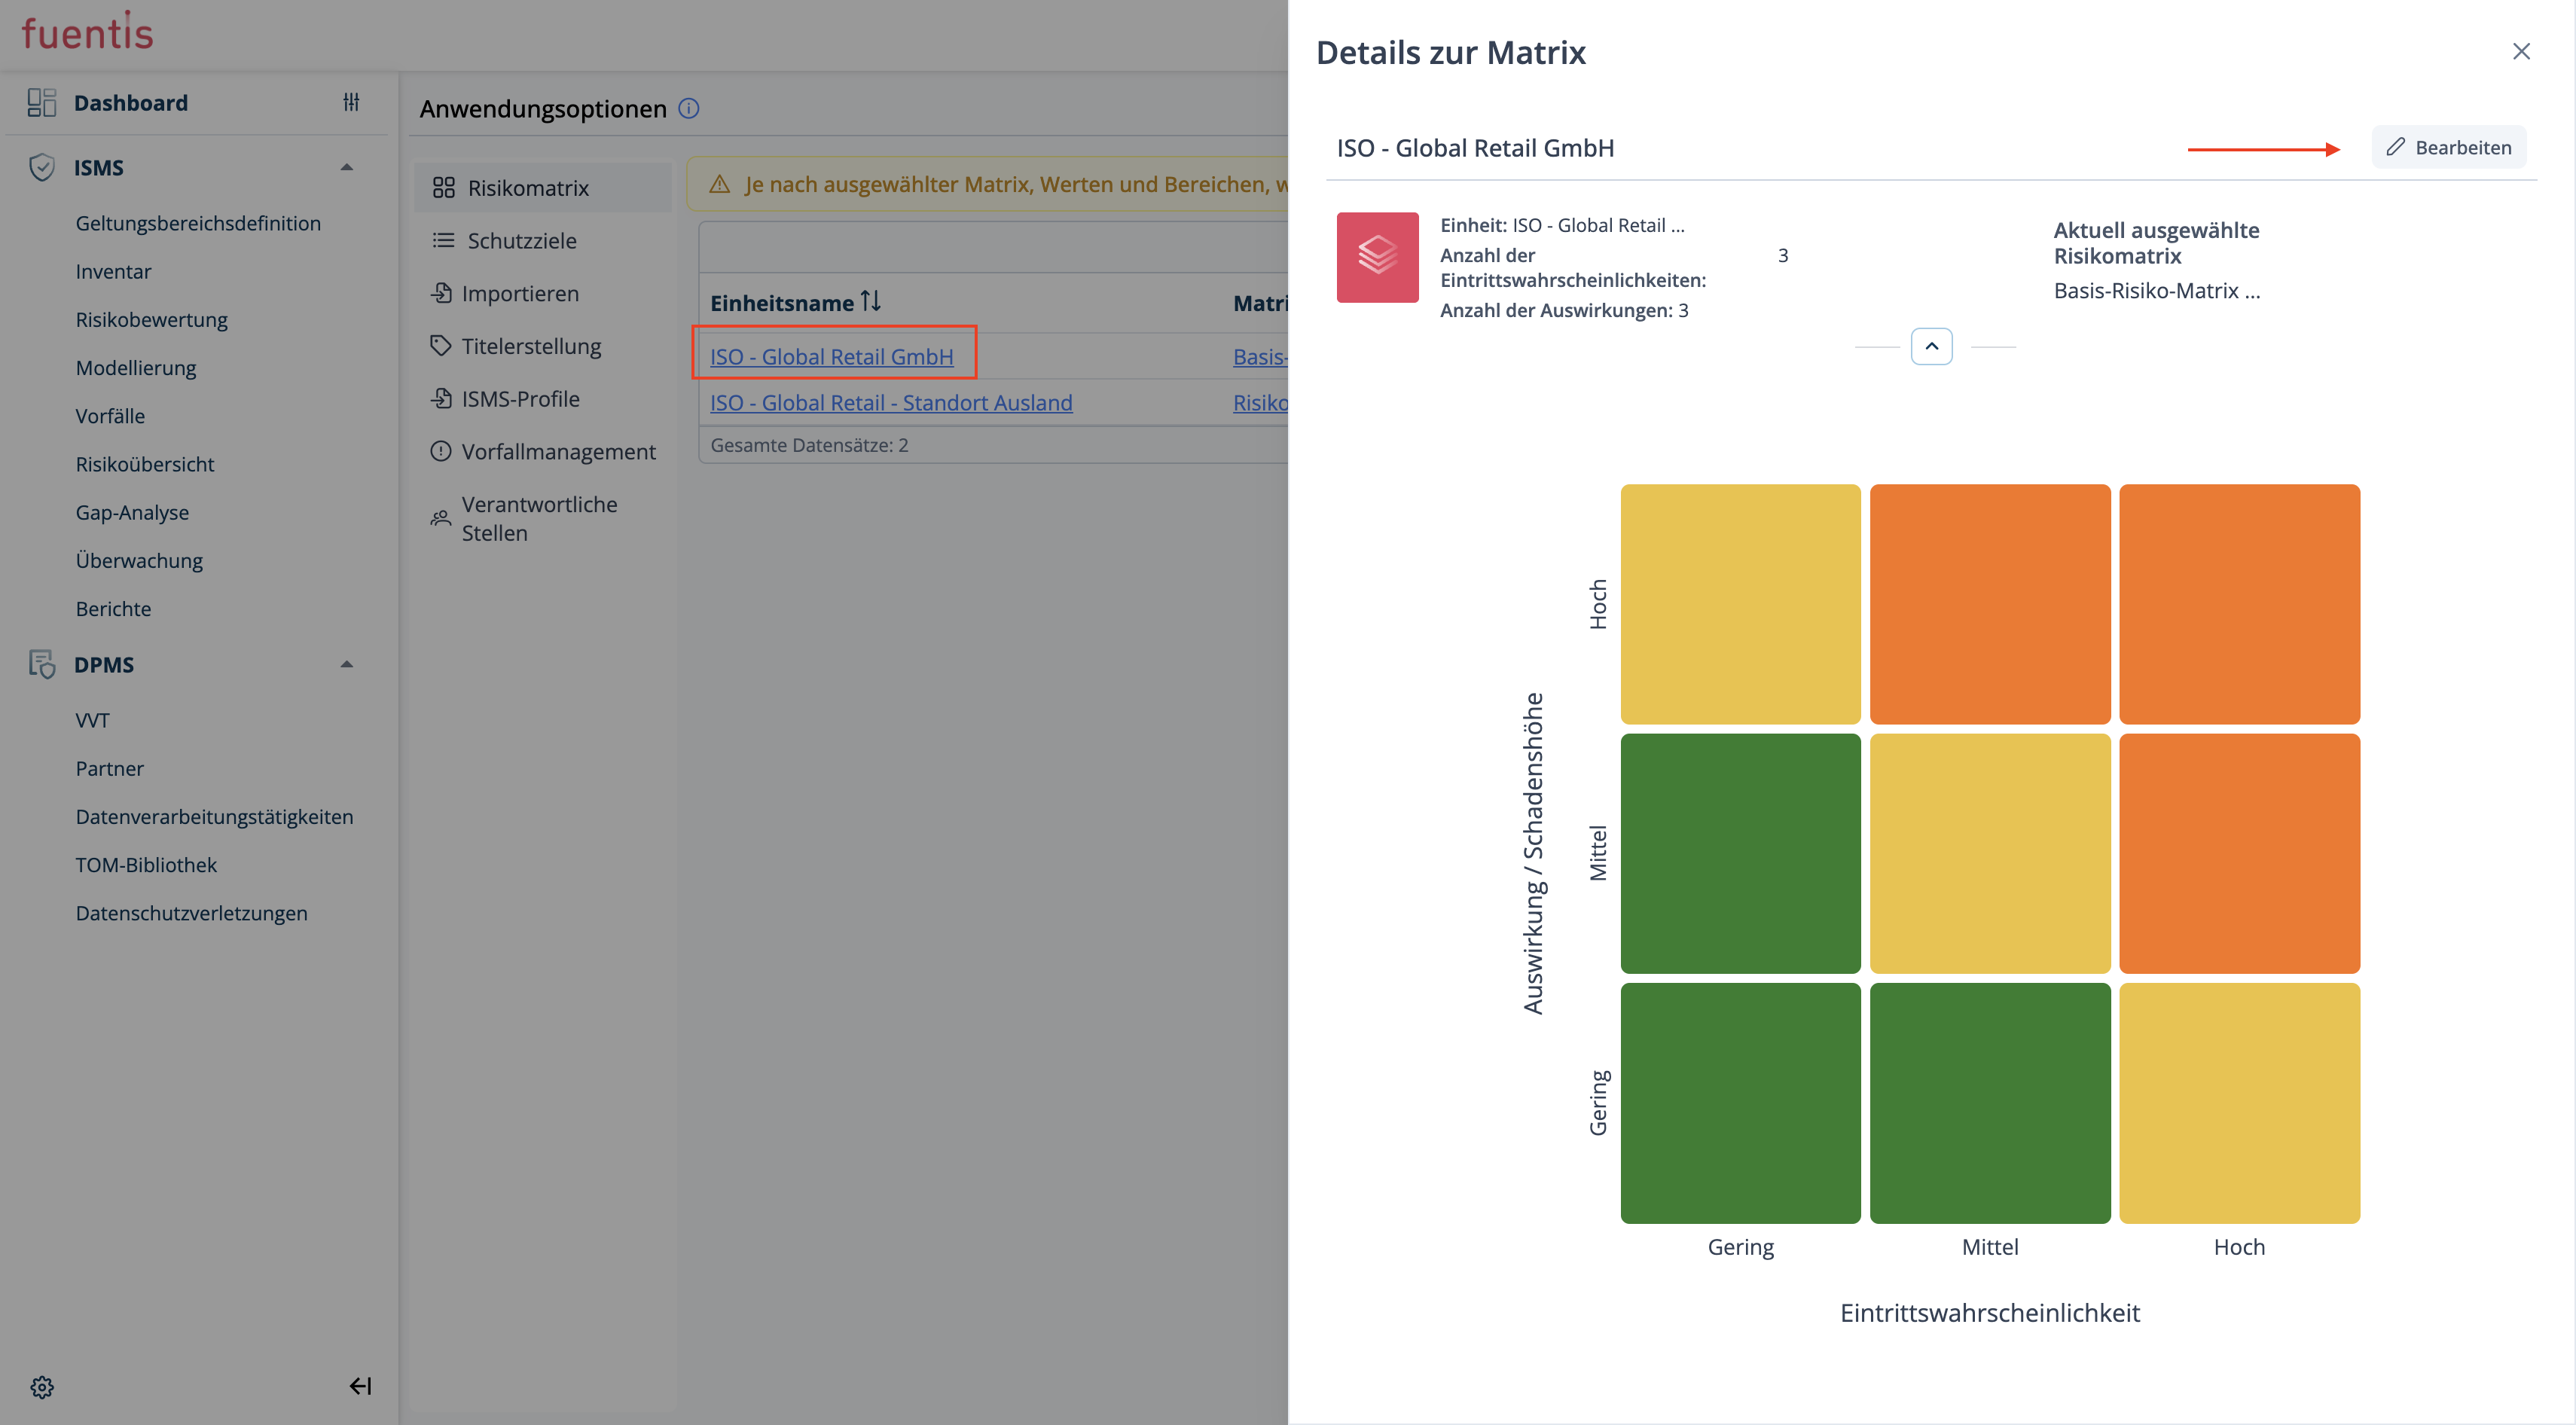2576x1425 pixels.
Task: Collapse the sidebar with the arrow icon
Action: click(360, 1386)
